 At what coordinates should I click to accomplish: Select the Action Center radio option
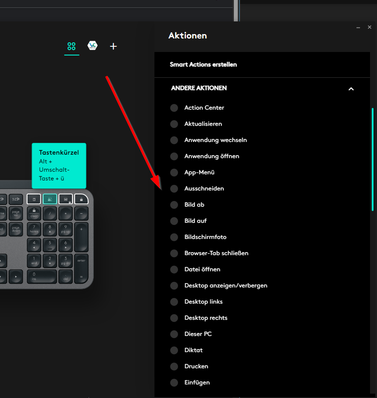(x=174, y=107)
